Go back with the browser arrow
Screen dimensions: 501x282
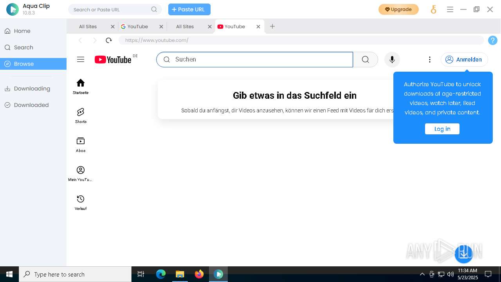pyautogui.click(x=80, y=40)
